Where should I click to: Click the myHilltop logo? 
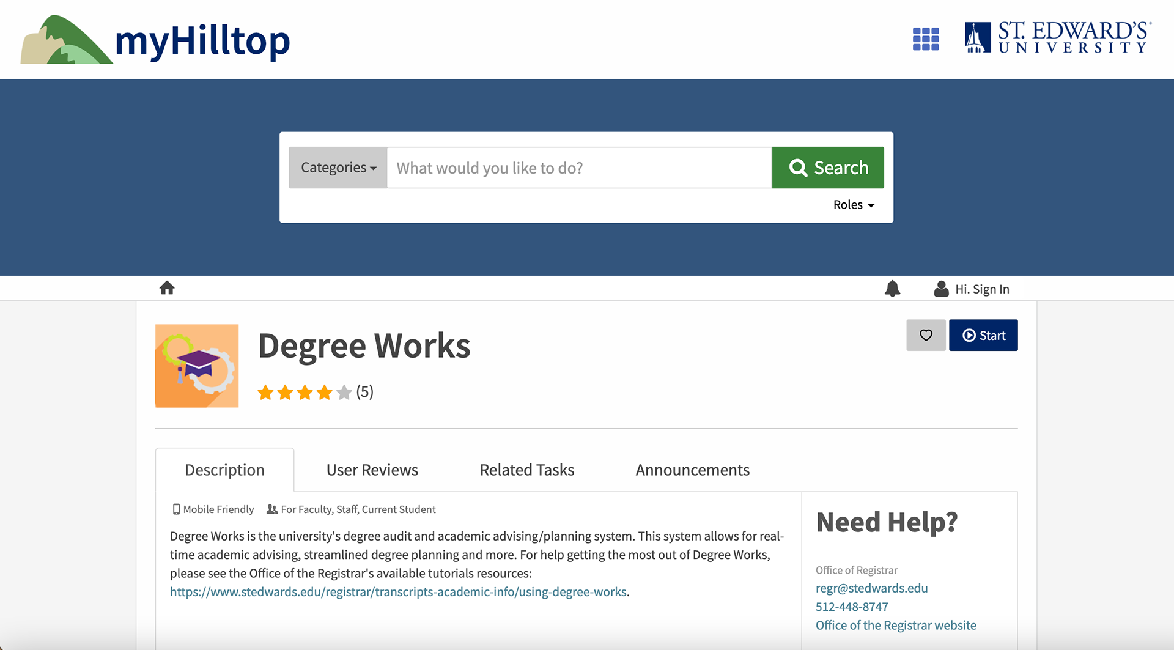(x=155, y=40)
